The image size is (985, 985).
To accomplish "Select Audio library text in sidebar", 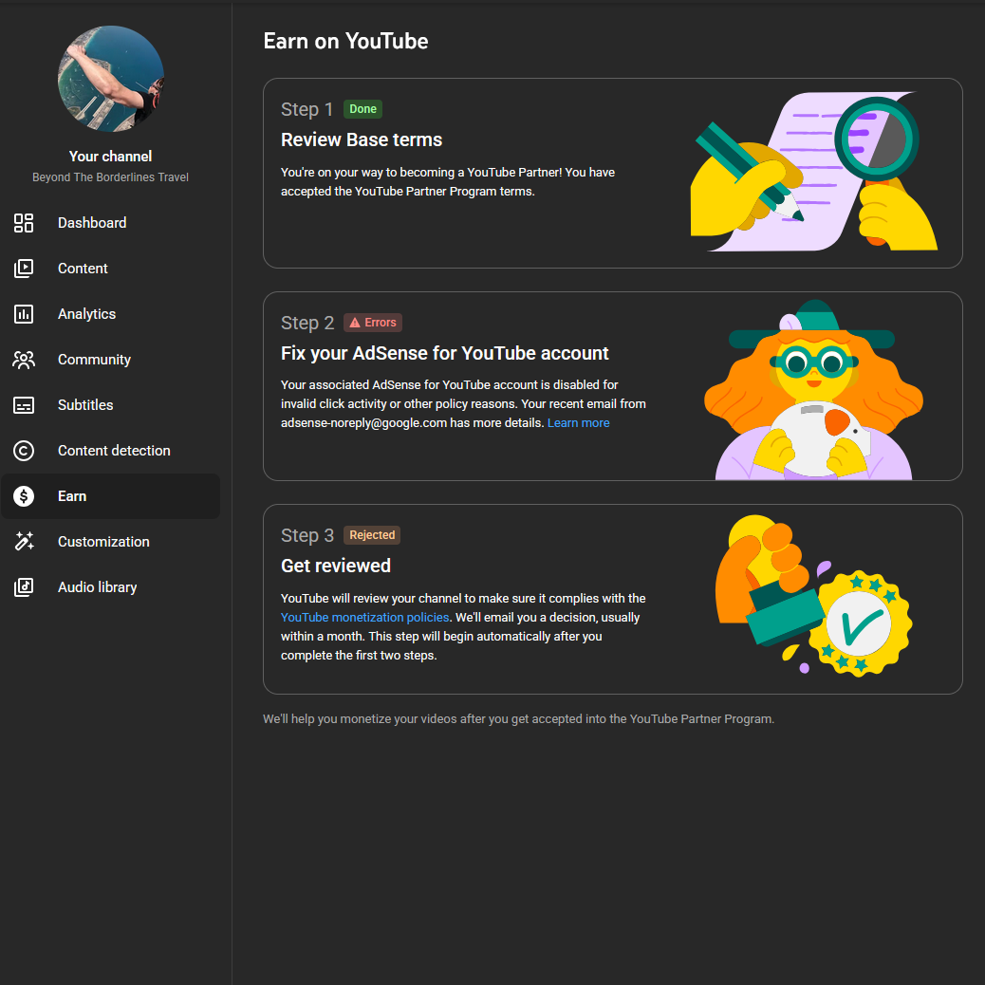I will 97,587.
